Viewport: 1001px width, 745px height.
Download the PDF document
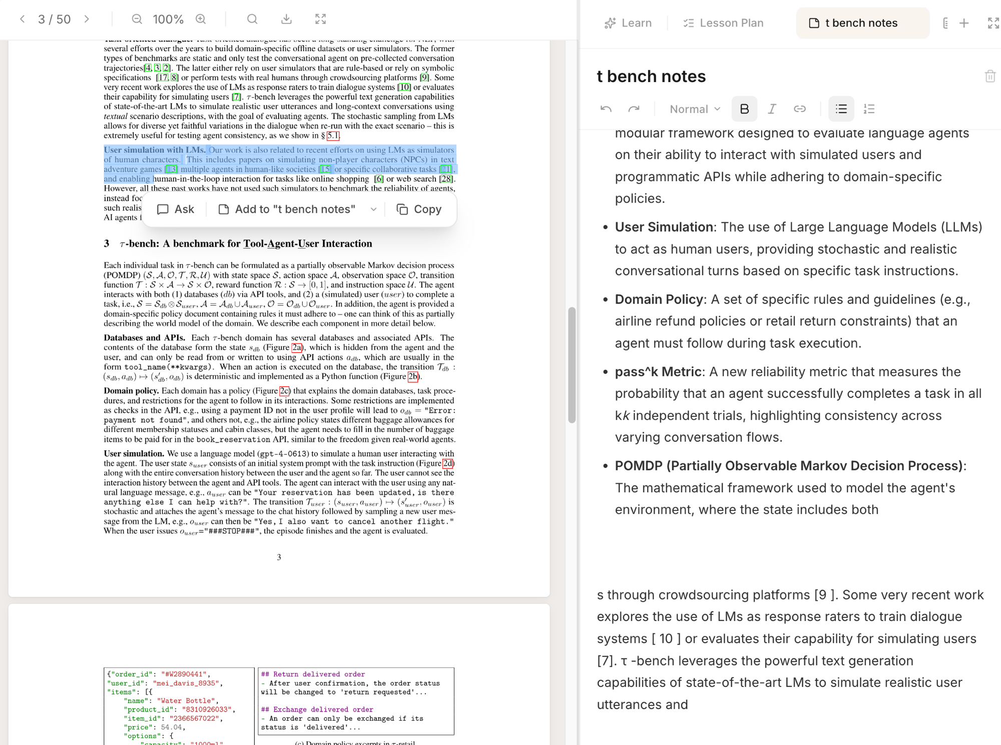tap(286, 19)
